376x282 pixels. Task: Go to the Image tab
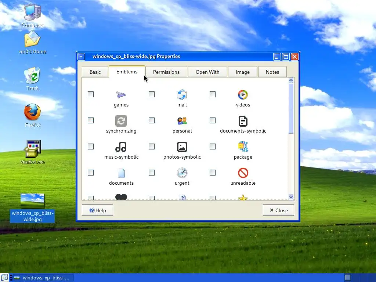click(242, 72)
